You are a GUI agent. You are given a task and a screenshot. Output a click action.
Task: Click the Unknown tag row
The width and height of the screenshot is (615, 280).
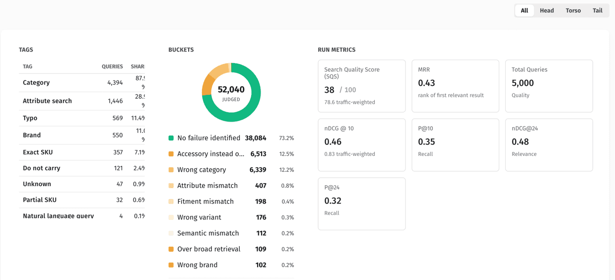pos(82,184)
